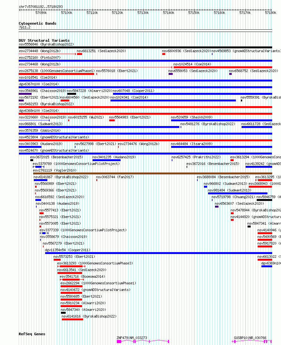The image size is (281, 345).
Task: Click nsv6257425 (Prakrithi2022) label
Action: point(196,157)
